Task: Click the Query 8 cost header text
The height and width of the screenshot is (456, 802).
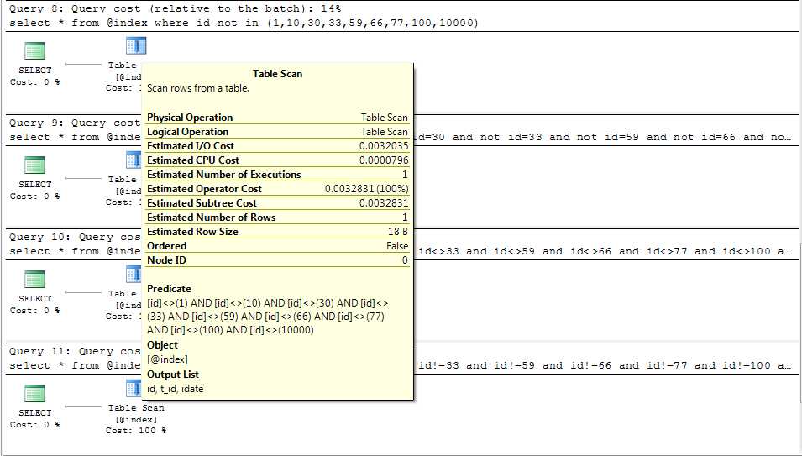Action: [176, 8]
